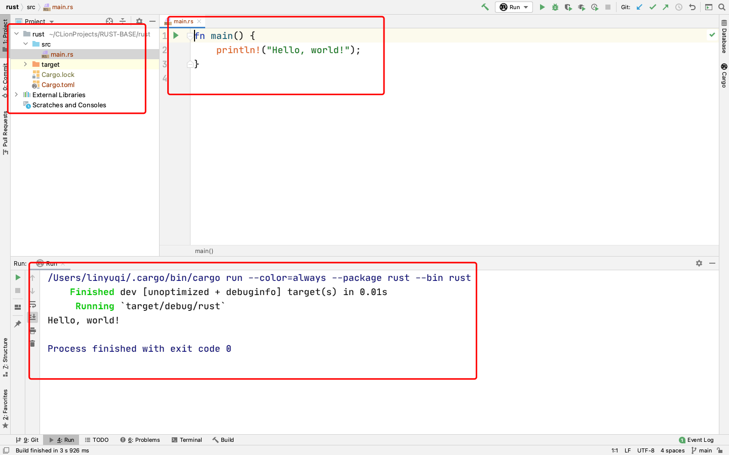
Task: Click the gray Stop icon in top toolbar
Action: 608,7
